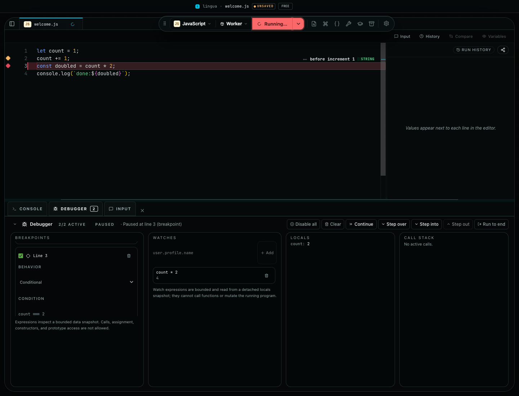The width and height of the screenshot is (519, 396).
Task: Click the 'Paused at line 3 (breakpoint)' status
Action: click(152, 224)
